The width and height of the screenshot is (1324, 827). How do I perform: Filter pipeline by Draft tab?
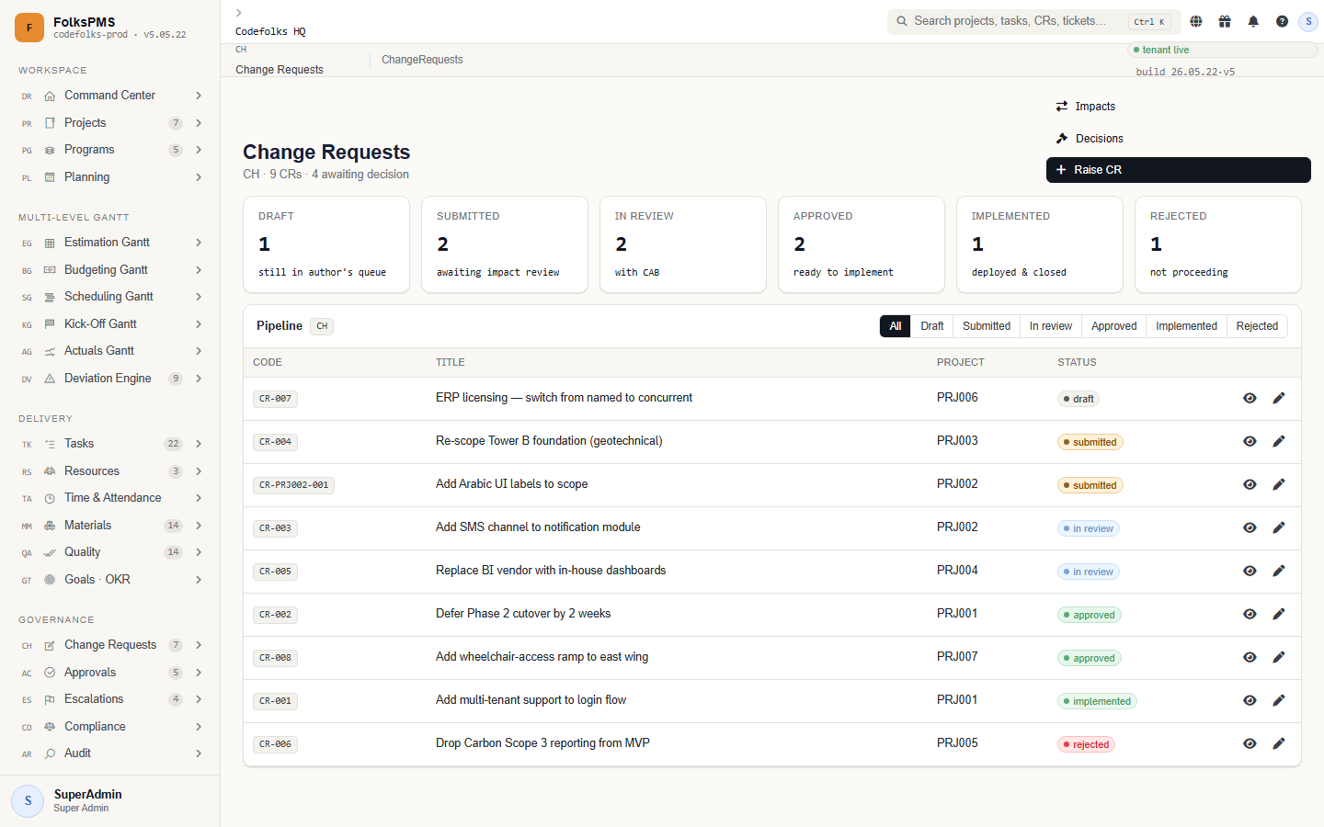[x=932, y=326]
